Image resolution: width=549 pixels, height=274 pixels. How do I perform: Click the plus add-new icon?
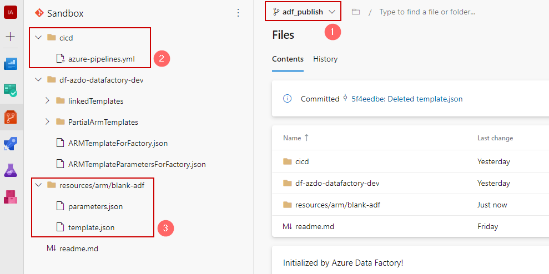point(11,37)
